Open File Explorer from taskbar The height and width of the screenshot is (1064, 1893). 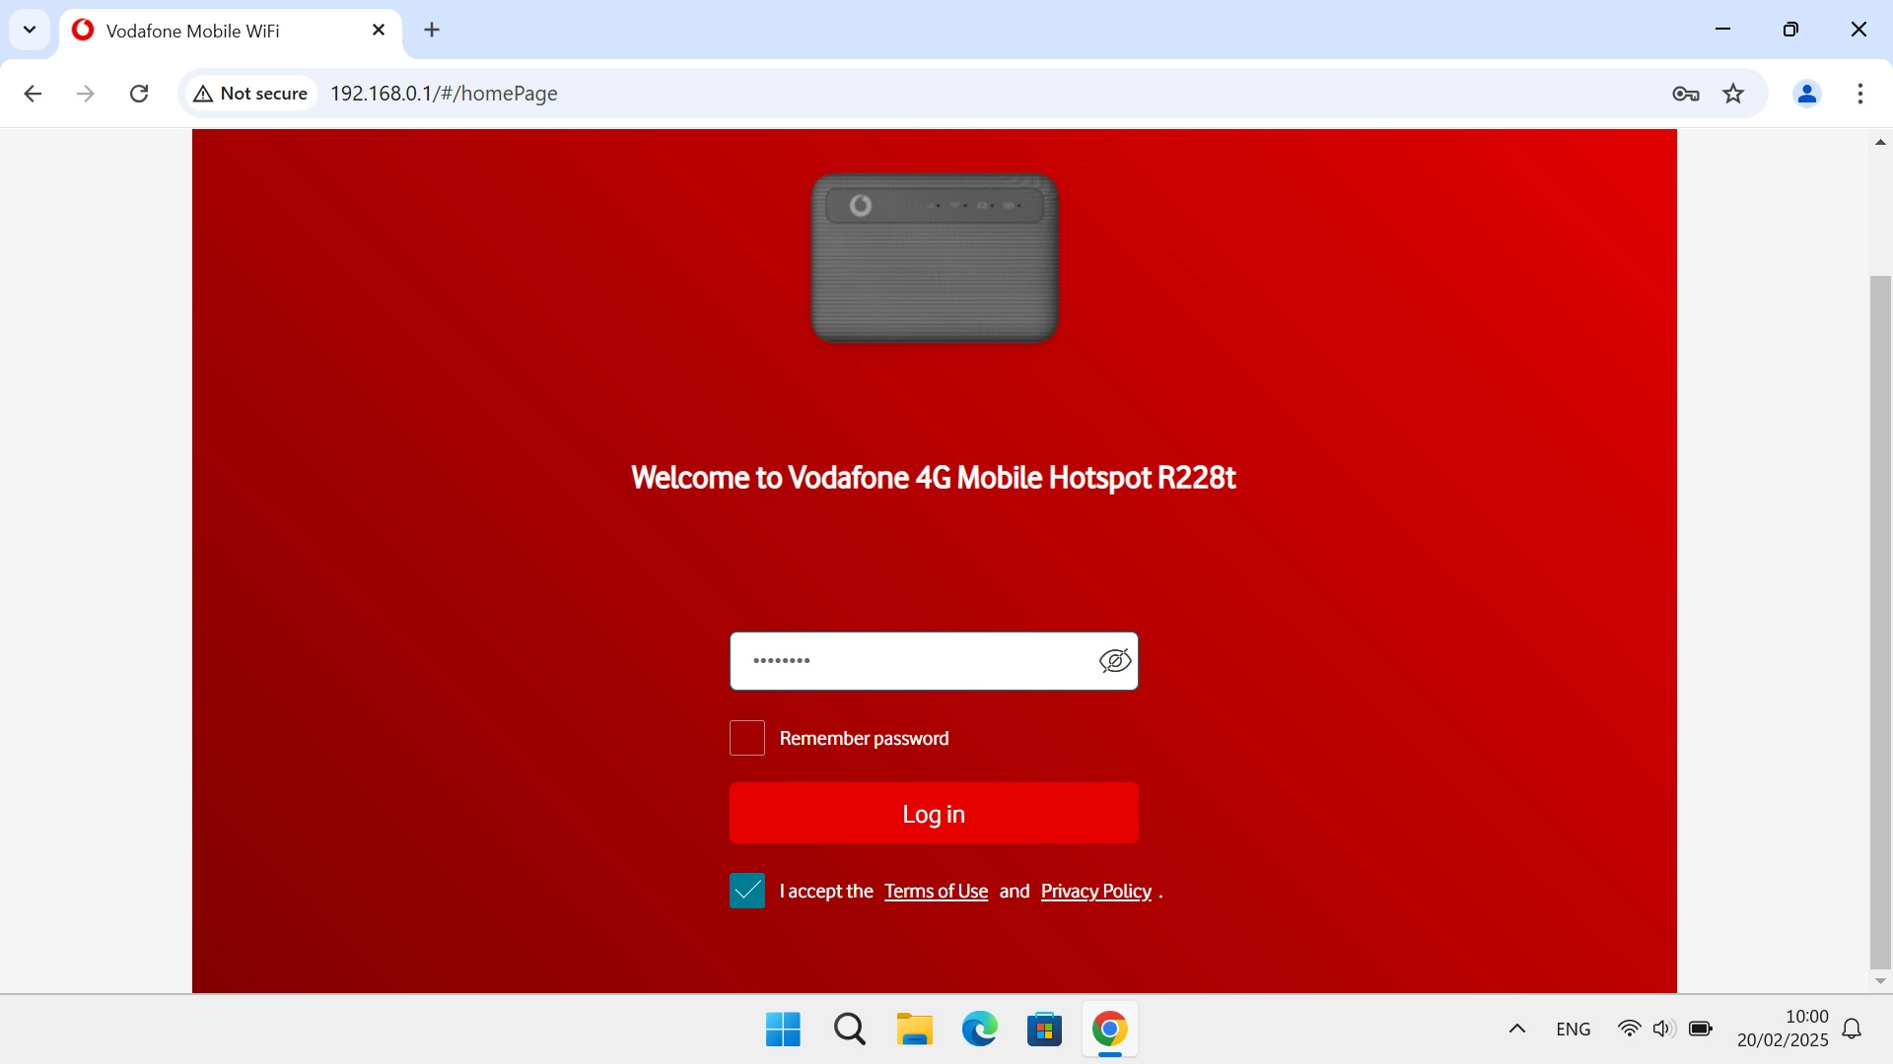[914, 1030]
